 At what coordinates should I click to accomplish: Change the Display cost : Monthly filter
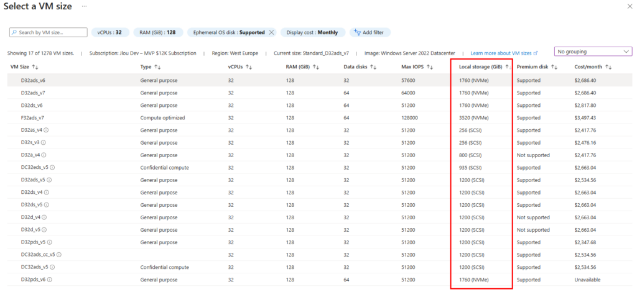(x=312, y=32)
